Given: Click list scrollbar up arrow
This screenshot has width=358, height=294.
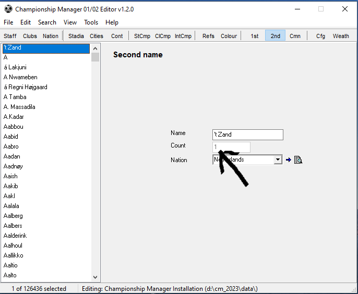Looking at the screenshot, I should (x=95, y=48).
